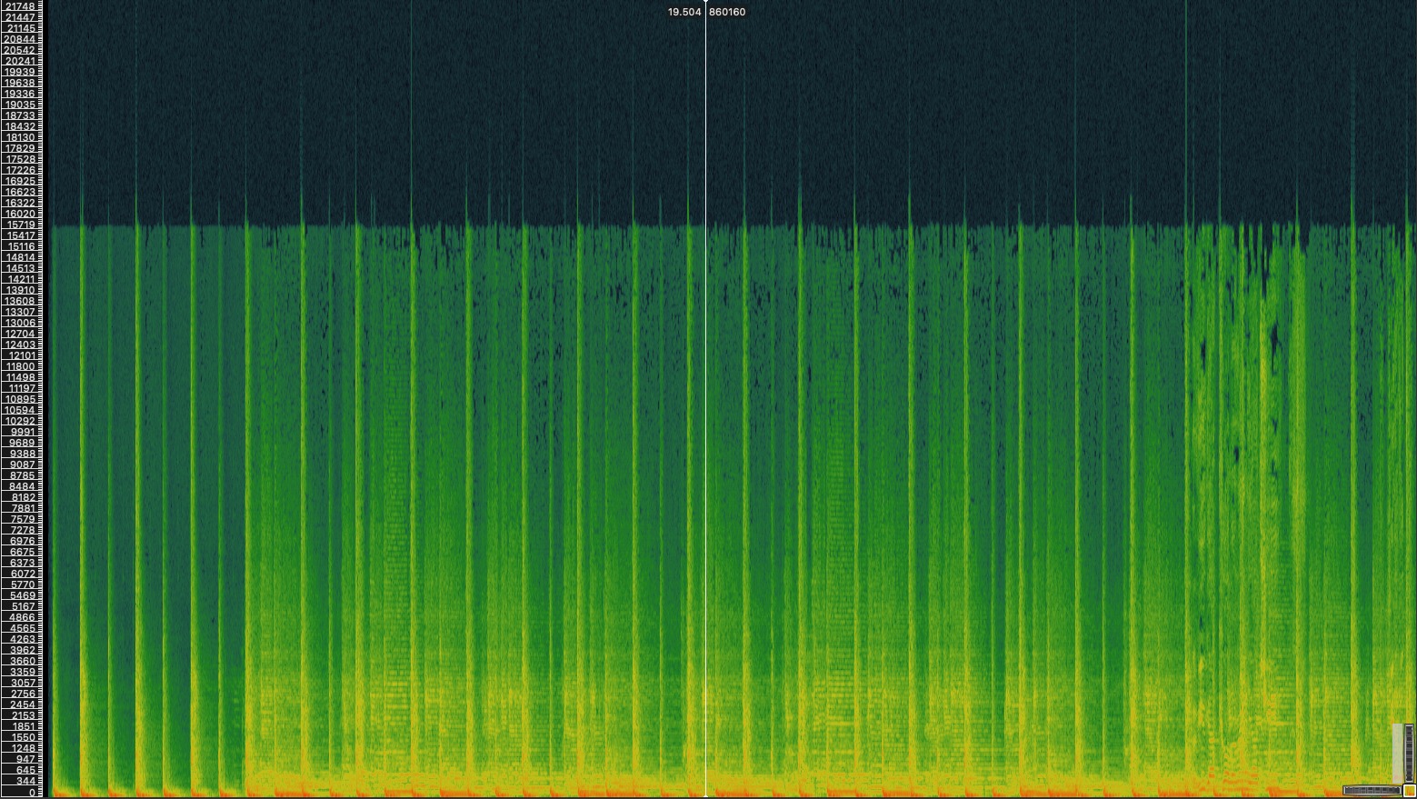This screenshot has width=1417, height=799.
Task: Click the playhead triangle at the top edge
Action: (x=706, y=3)
